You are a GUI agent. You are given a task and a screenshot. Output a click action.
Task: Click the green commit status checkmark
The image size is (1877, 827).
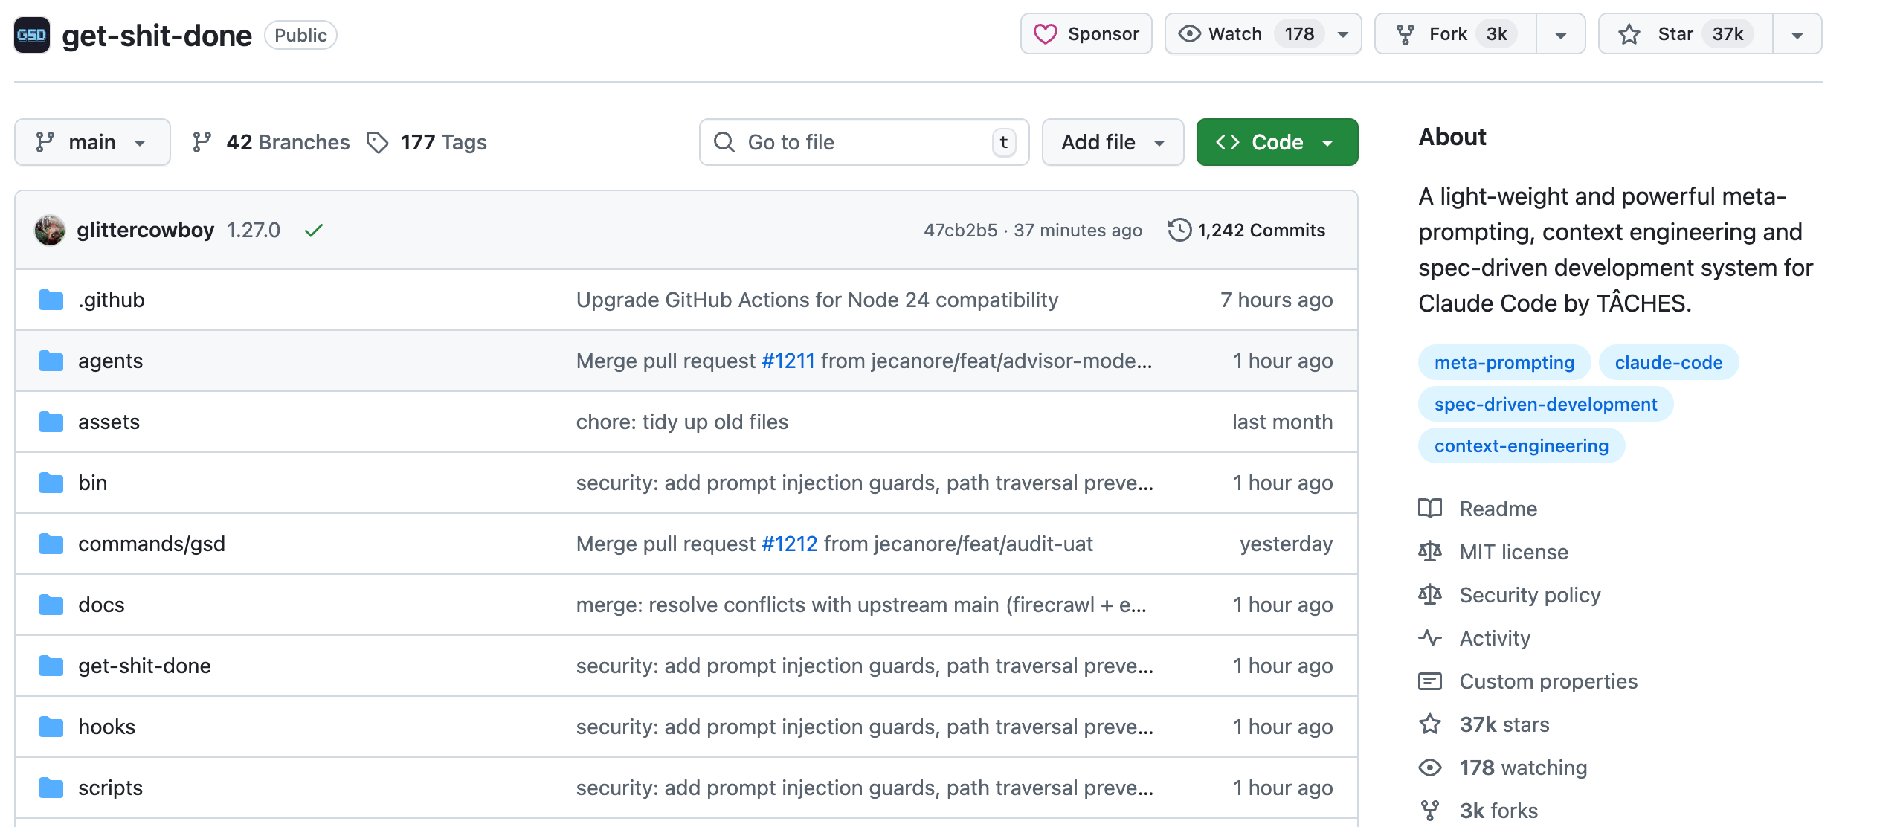(x=314, y=231)
